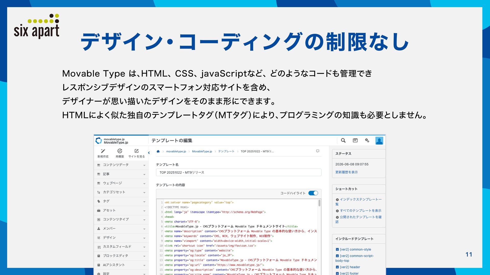Viewport: 490px width, 275px height.
Task: Open 公開されたテンプレートを確認 shortcut link
Action: tap(359, 219)
